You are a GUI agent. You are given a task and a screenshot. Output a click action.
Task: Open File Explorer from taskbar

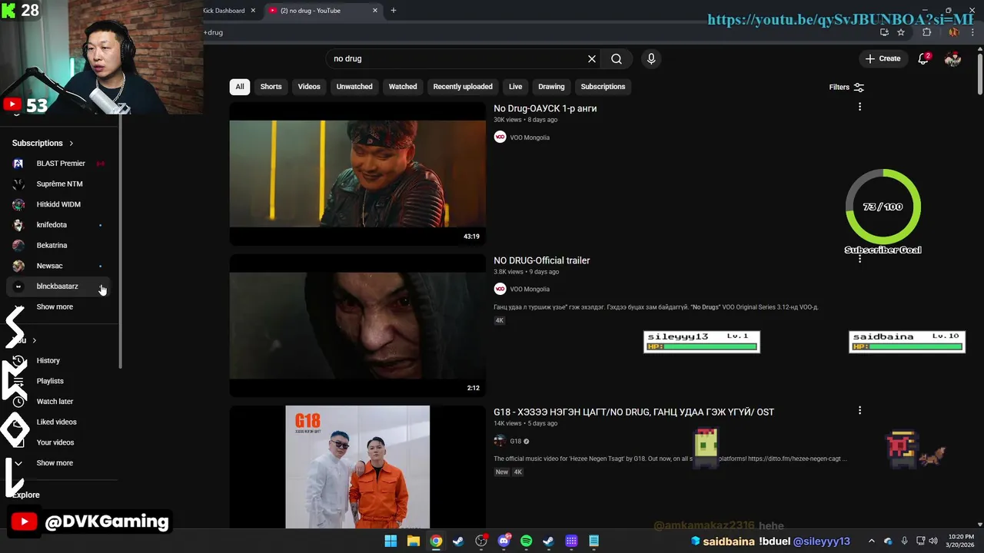point(413,541)
